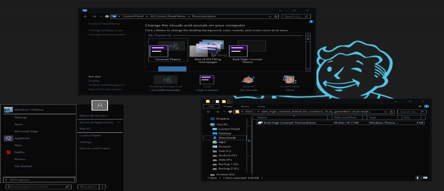Open the Netflix app icon in start menu

8,152
